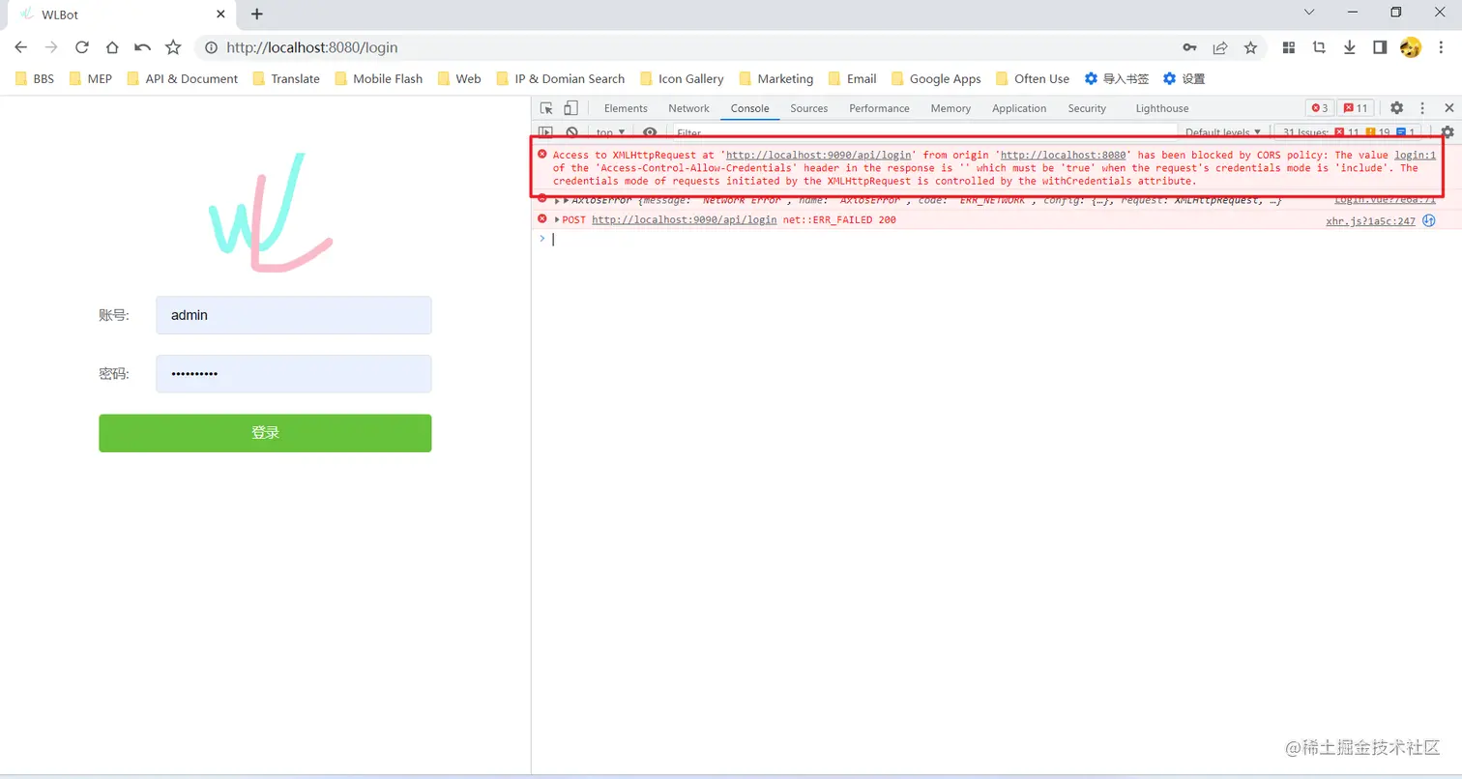Open the top JavaScript context dropdown
1462x779 pixels.
click(610, 132)
